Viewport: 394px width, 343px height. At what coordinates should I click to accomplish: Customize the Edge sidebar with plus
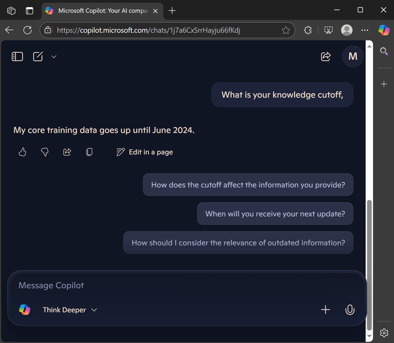[384, 84]
